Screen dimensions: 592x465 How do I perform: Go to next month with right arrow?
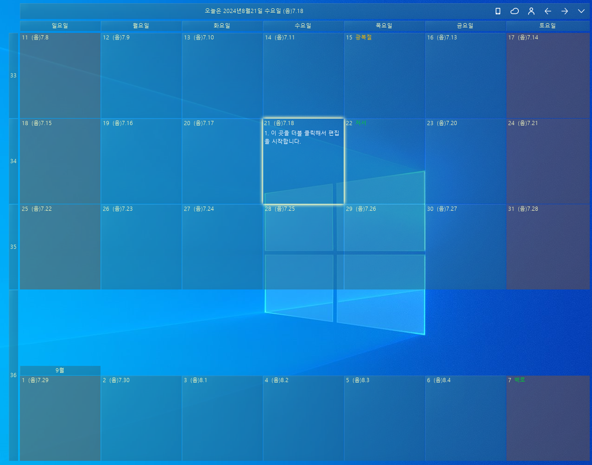(565, 11)
